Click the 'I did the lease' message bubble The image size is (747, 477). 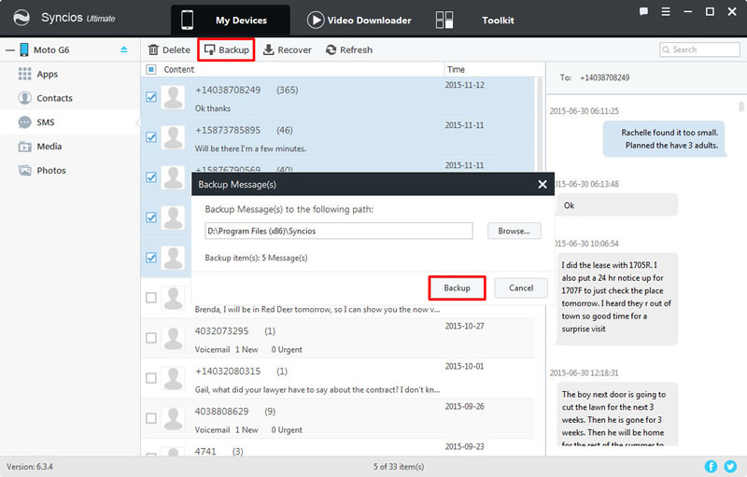click(x=617, y=297)
